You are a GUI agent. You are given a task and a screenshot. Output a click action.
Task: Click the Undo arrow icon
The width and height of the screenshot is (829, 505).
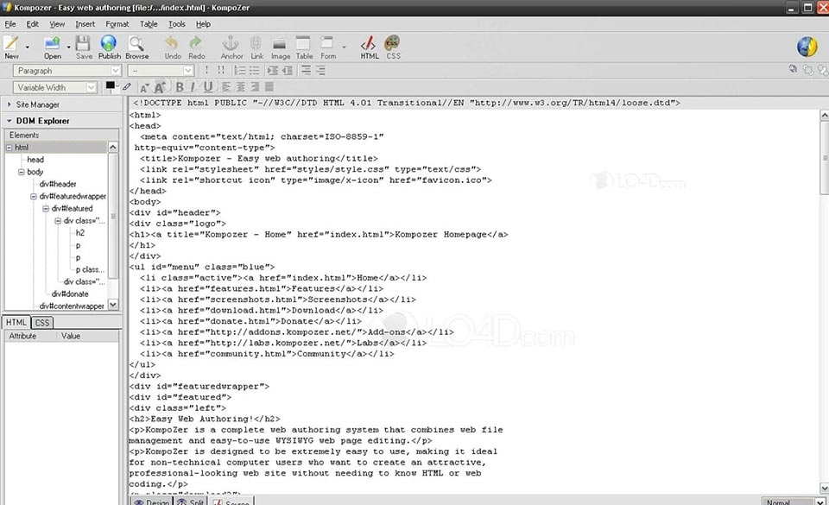click(x=171, y=43)
